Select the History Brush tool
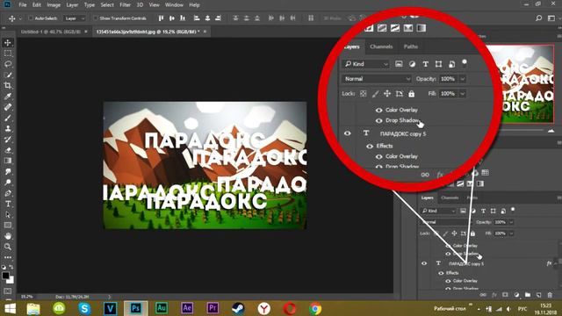Screen dimensions: 562x316 (8, 140)
